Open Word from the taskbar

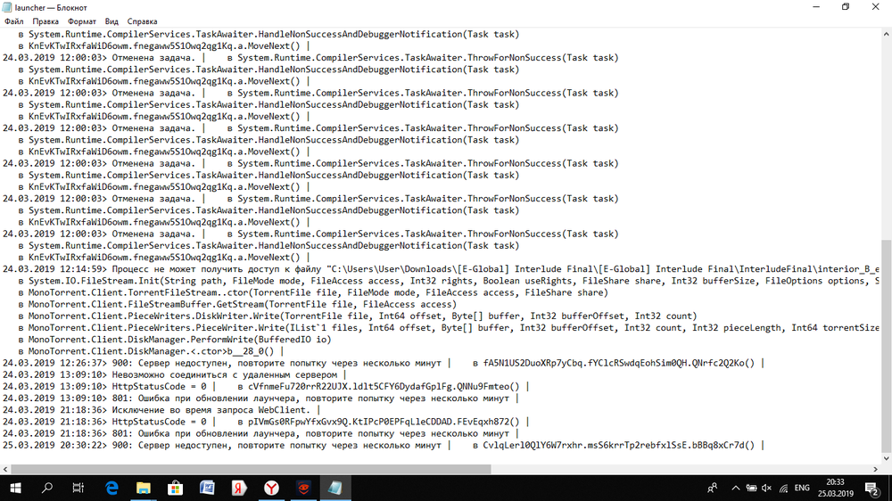click(207, 488)
